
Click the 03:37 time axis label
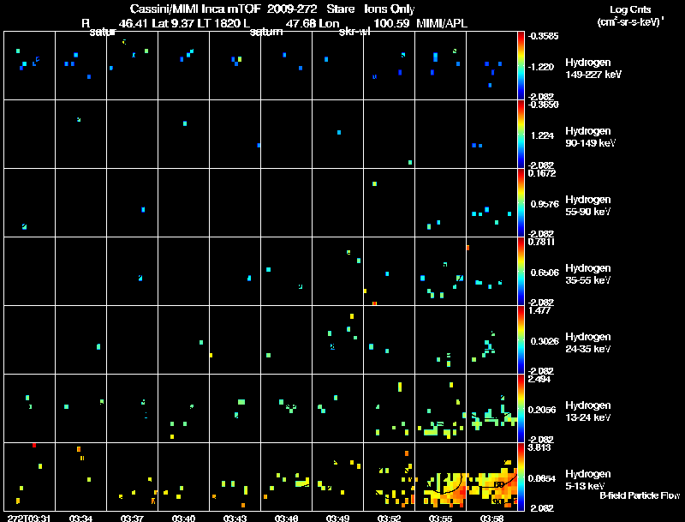point(132,519)
